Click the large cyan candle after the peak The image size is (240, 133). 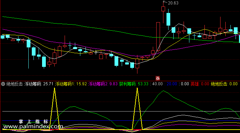point(168,19)
